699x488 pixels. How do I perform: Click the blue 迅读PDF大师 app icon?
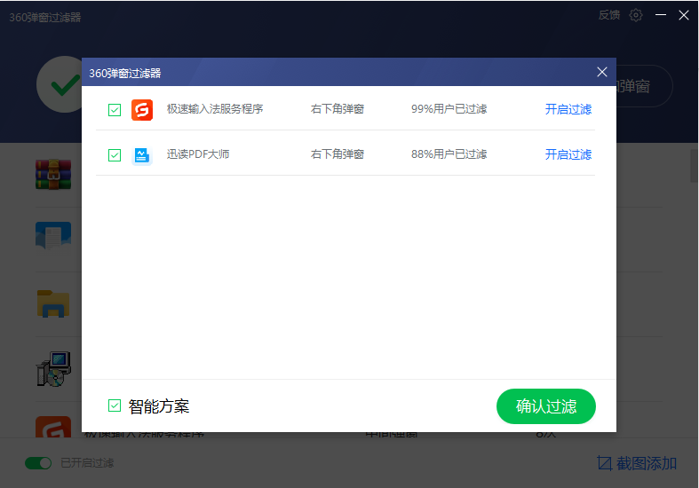tap(142, 155)
